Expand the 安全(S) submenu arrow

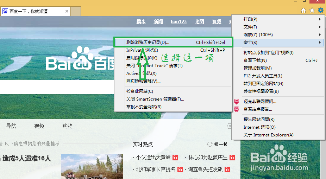click(x=320, y=42)
